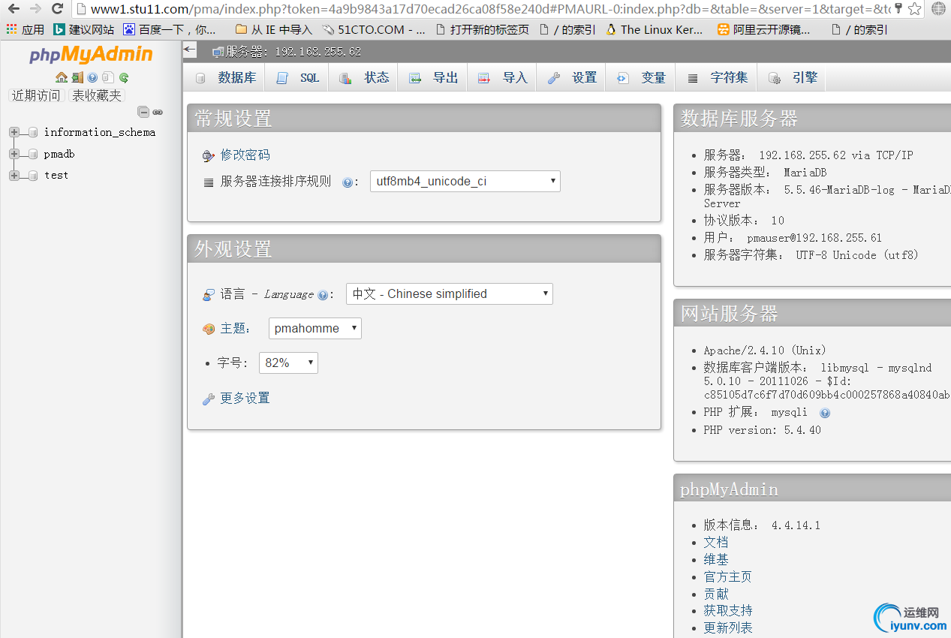The height and width of the screenshot is (638, 951).
Task: Click help icon next to PHP 扩展 mysqli
Action: click(825, 413)
